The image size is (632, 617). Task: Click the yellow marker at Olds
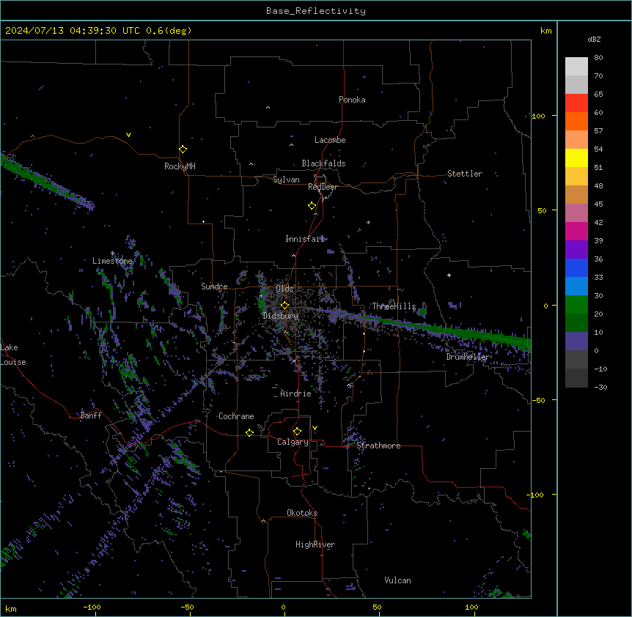(x=284, y=305)
